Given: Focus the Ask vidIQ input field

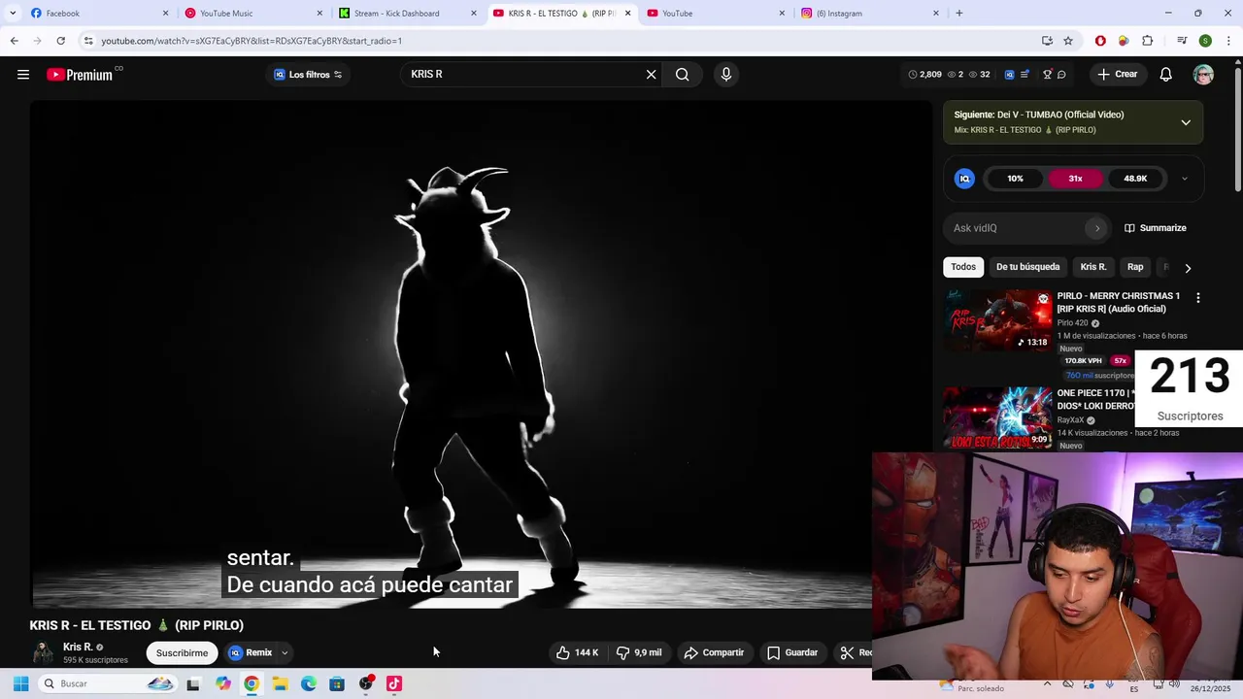Looking at the screenshot, I should (1015, 228).
